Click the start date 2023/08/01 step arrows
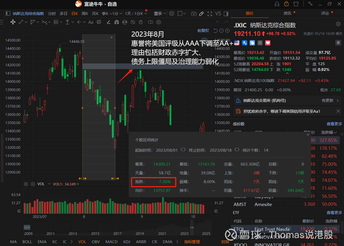The image size is (344, 246). [x=183, y=150]
